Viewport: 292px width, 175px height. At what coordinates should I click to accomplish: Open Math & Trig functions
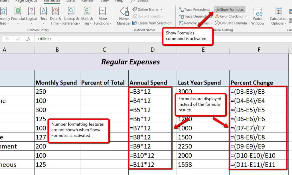click(x=87, y=16)
